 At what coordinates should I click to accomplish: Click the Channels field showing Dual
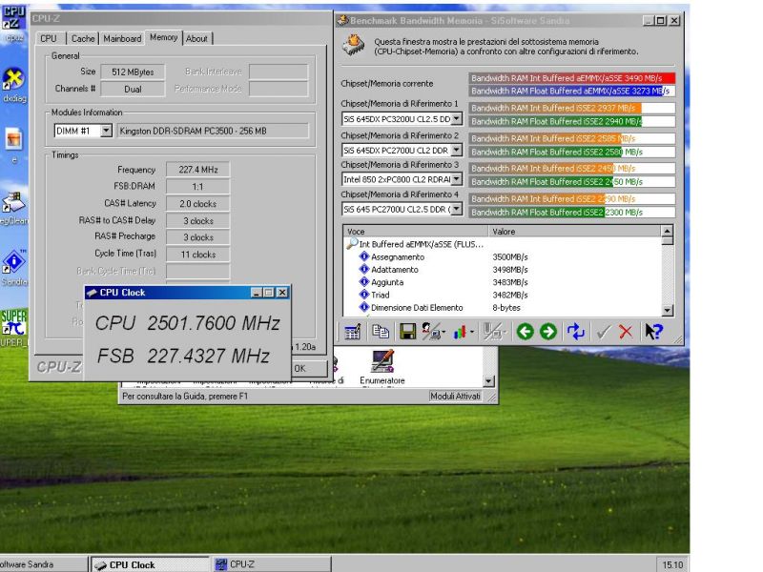pos(133,89)
